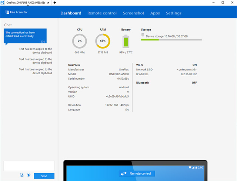
Task: Click the CPU usage gauge showing 0%
Action: 80,41
